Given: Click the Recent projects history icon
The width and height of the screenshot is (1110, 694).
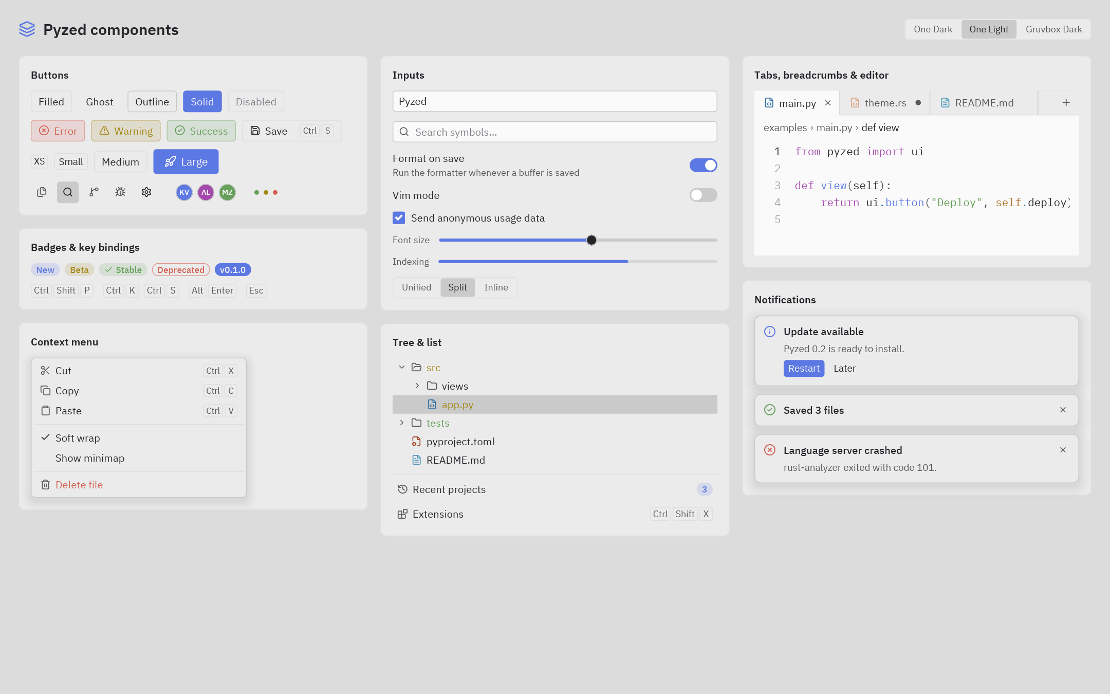Looking at the screenshot, I should pos(402,489).
